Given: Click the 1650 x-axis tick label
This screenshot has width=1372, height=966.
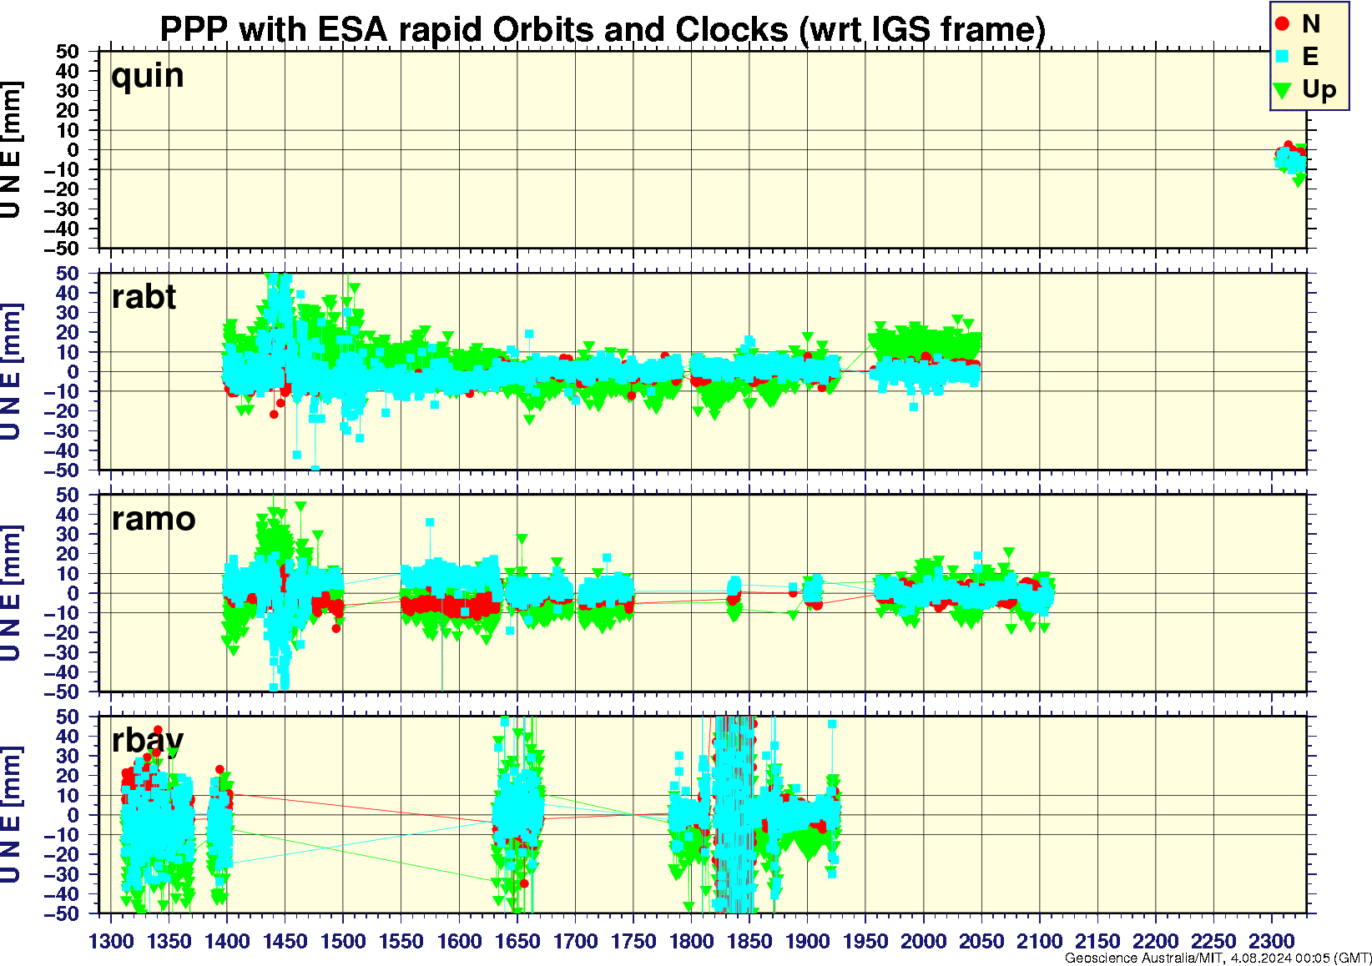Looking at the screenshot, I should pyautogui.click(x=517, y=941).
